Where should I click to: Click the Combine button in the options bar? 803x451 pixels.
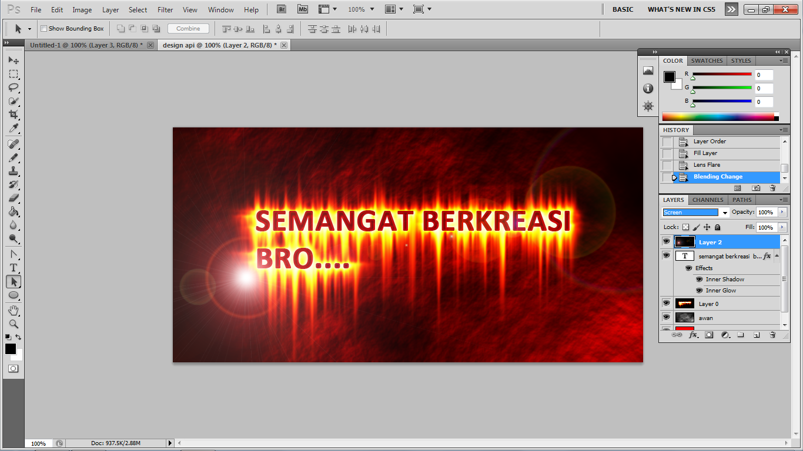(x=188, y=28)
